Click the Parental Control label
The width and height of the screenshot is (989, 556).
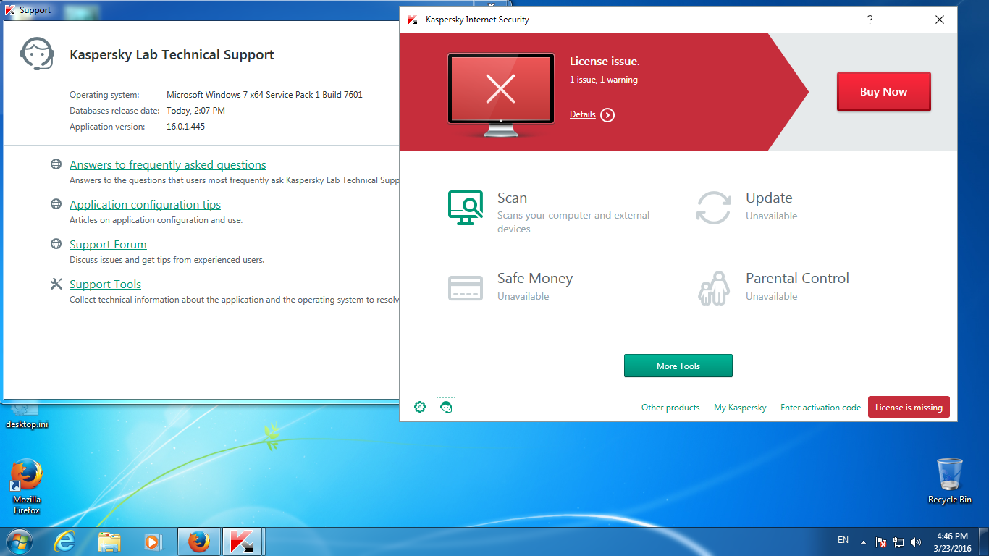coord(797,278)
